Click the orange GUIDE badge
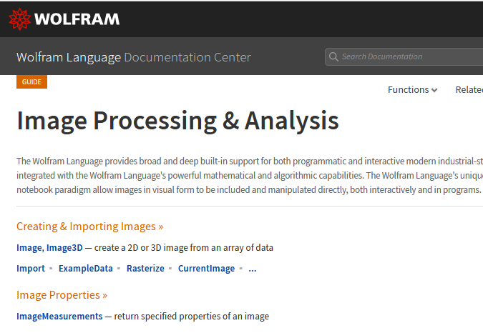The width and height of the screenshot is (483, 333). pos(31,81)
